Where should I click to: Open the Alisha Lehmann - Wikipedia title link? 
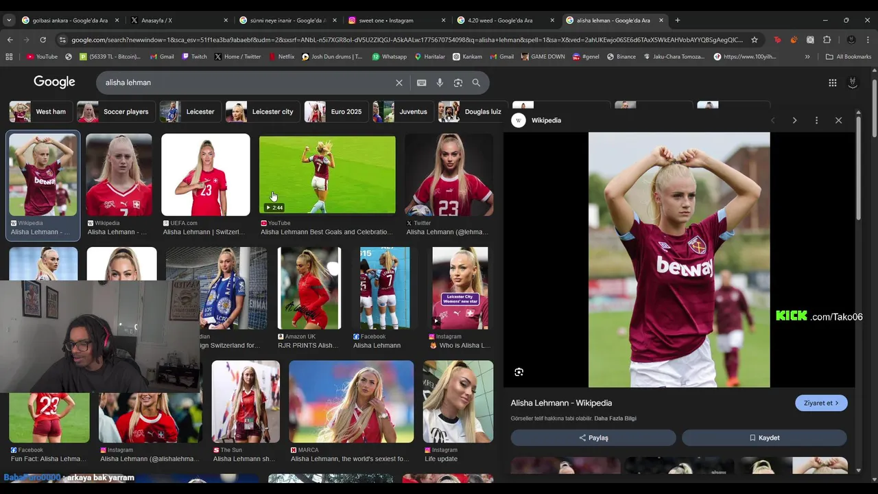561,403
